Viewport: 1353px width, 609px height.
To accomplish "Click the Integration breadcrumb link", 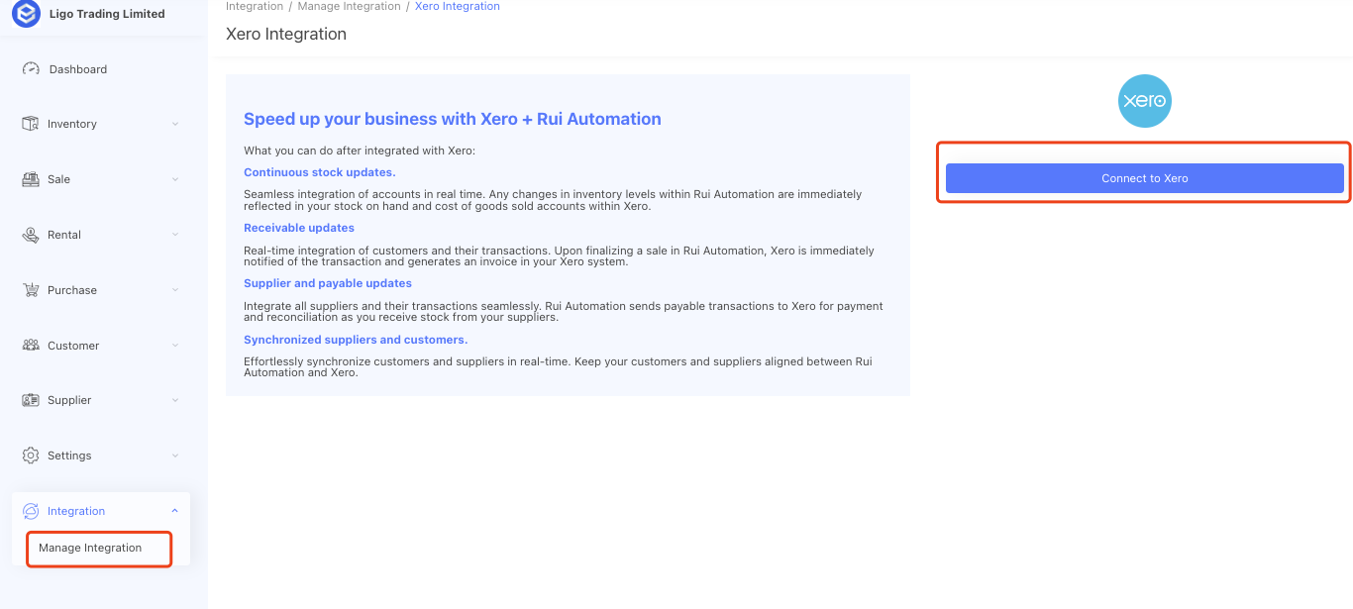I will coord(255,6).
